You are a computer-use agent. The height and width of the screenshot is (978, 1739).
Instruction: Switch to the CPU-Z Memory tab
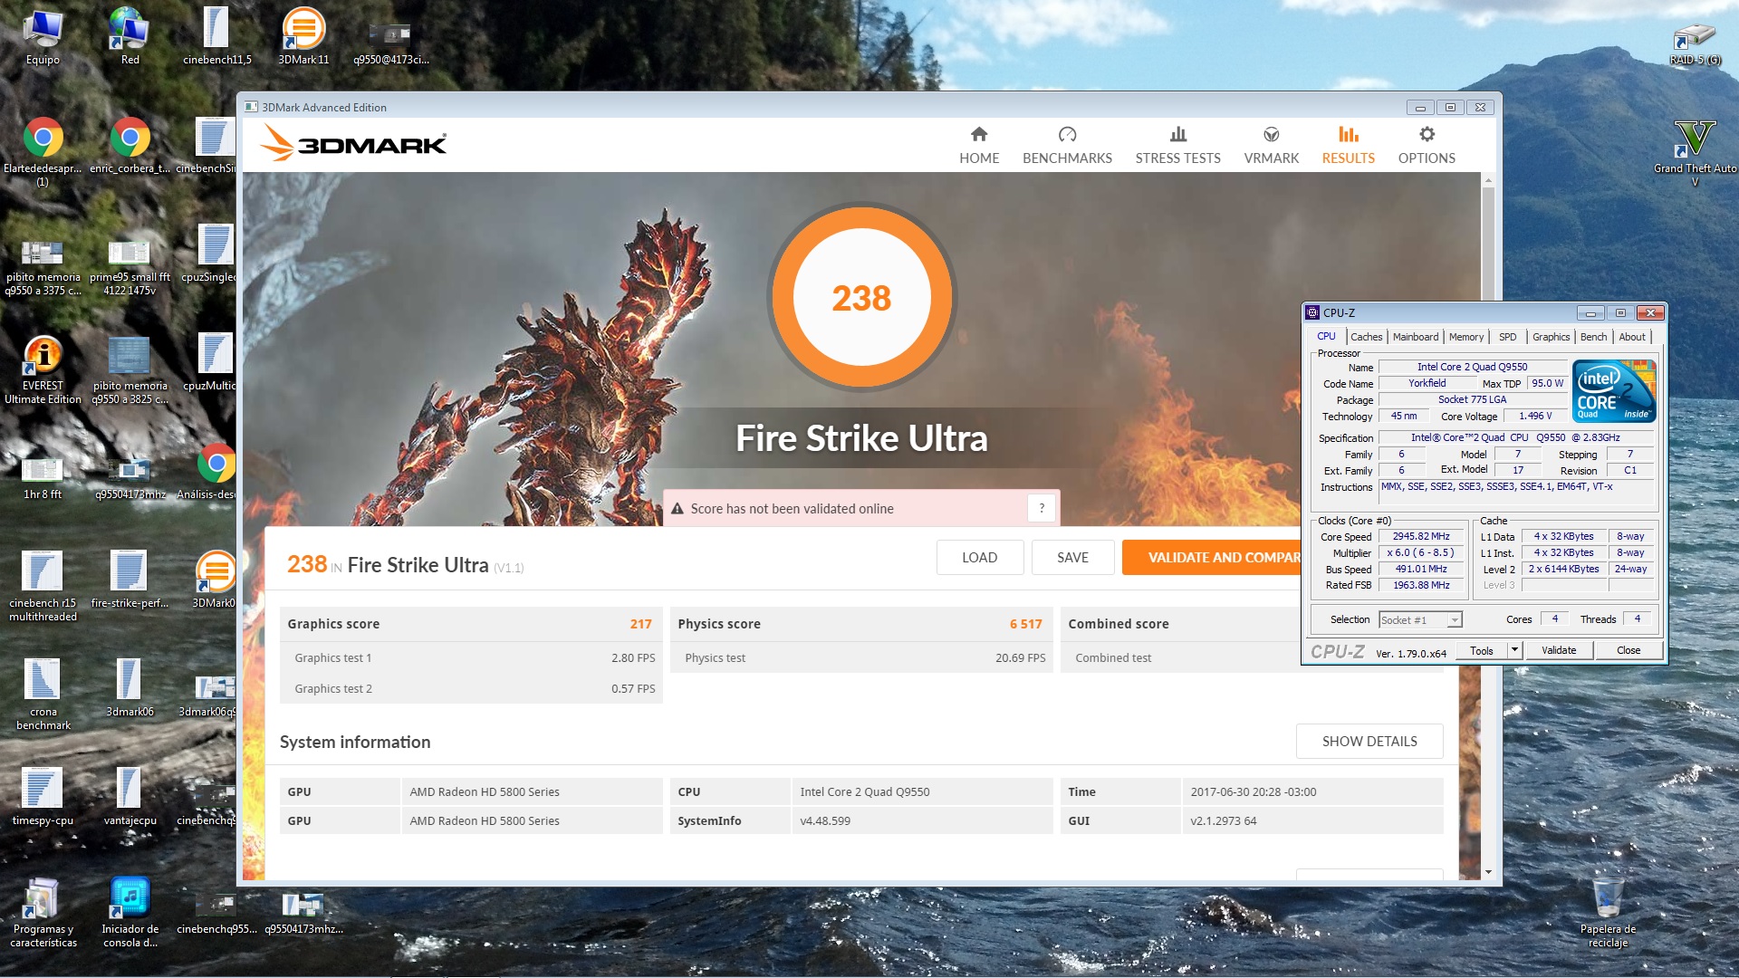(x=1465, y=337)
